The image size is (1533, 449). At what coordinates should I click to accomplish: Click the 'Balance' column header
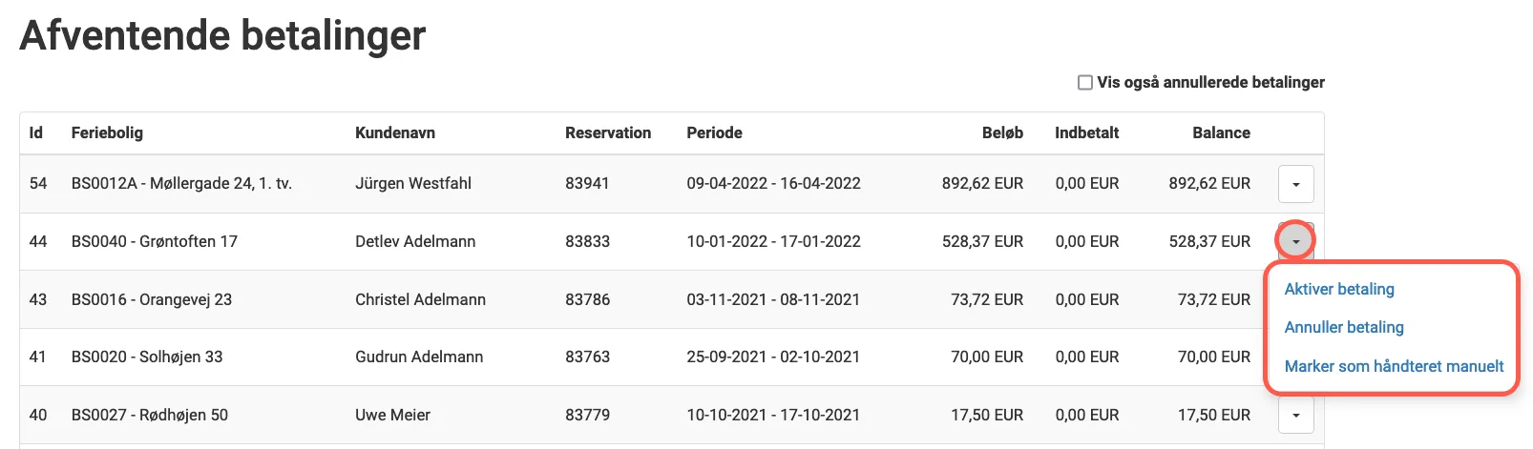(1221, 133)
